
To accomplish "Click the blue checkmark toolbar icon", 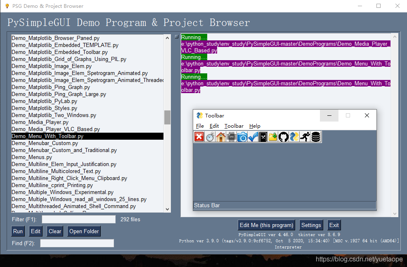I will pyautogui.click(x=253, y=137).
